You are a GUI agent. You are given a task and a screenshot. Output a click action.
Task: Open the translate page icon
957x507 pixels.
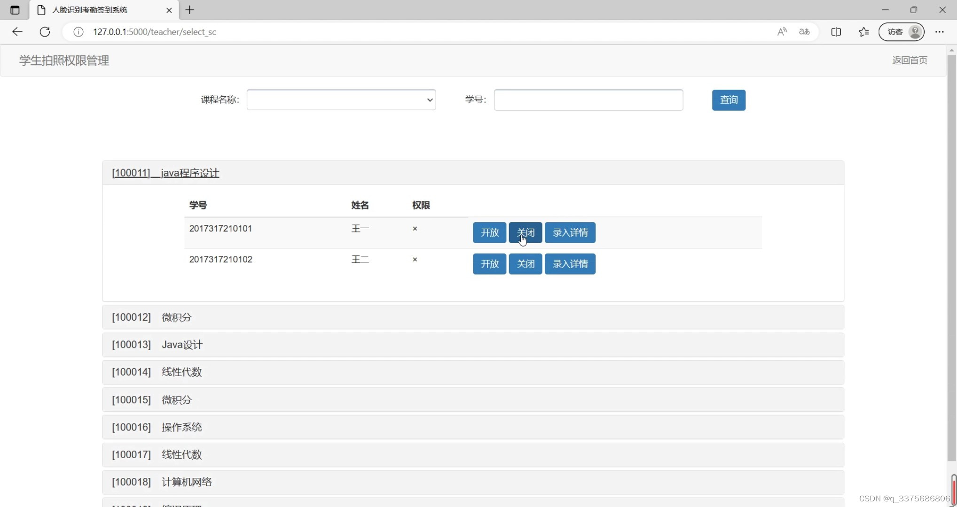(804, 31)
